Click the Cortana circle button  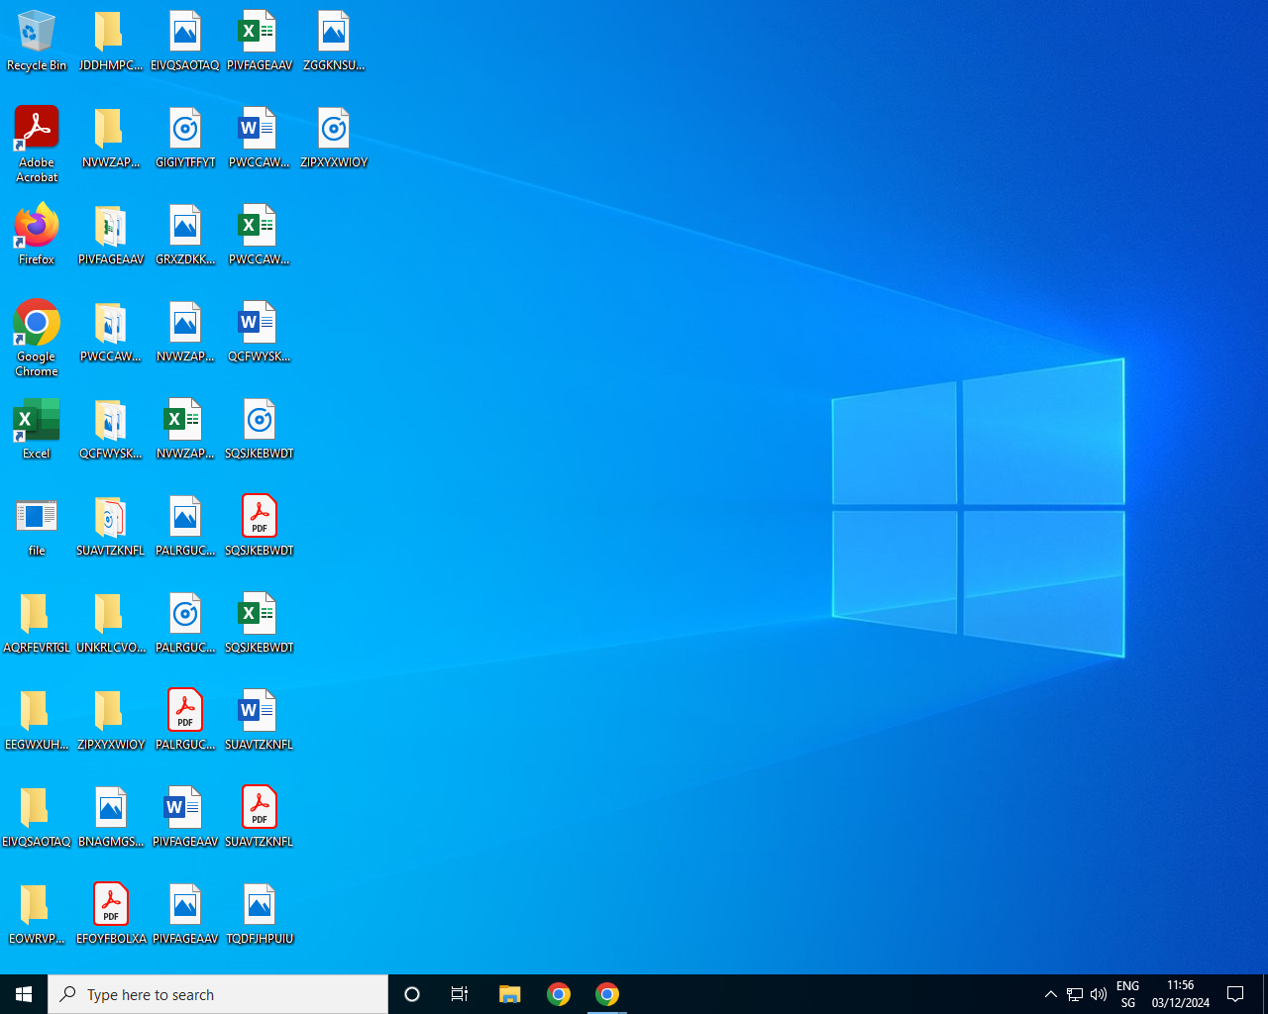point(412,994)
